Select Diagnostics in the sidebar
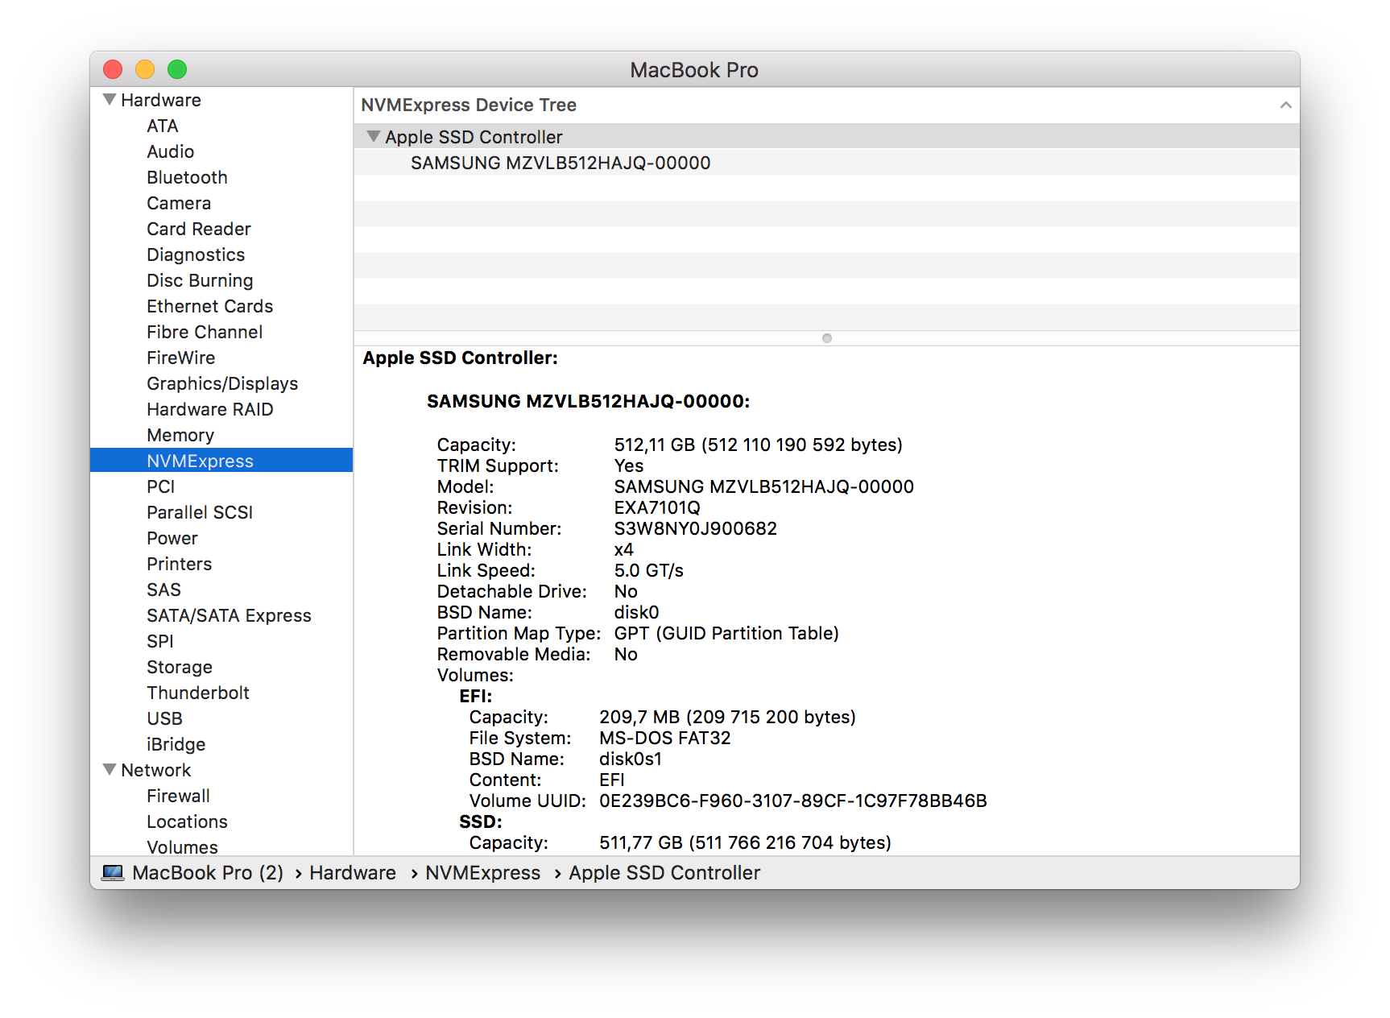This screenshot has width=1390, height=1018. [x=196, y=254]
